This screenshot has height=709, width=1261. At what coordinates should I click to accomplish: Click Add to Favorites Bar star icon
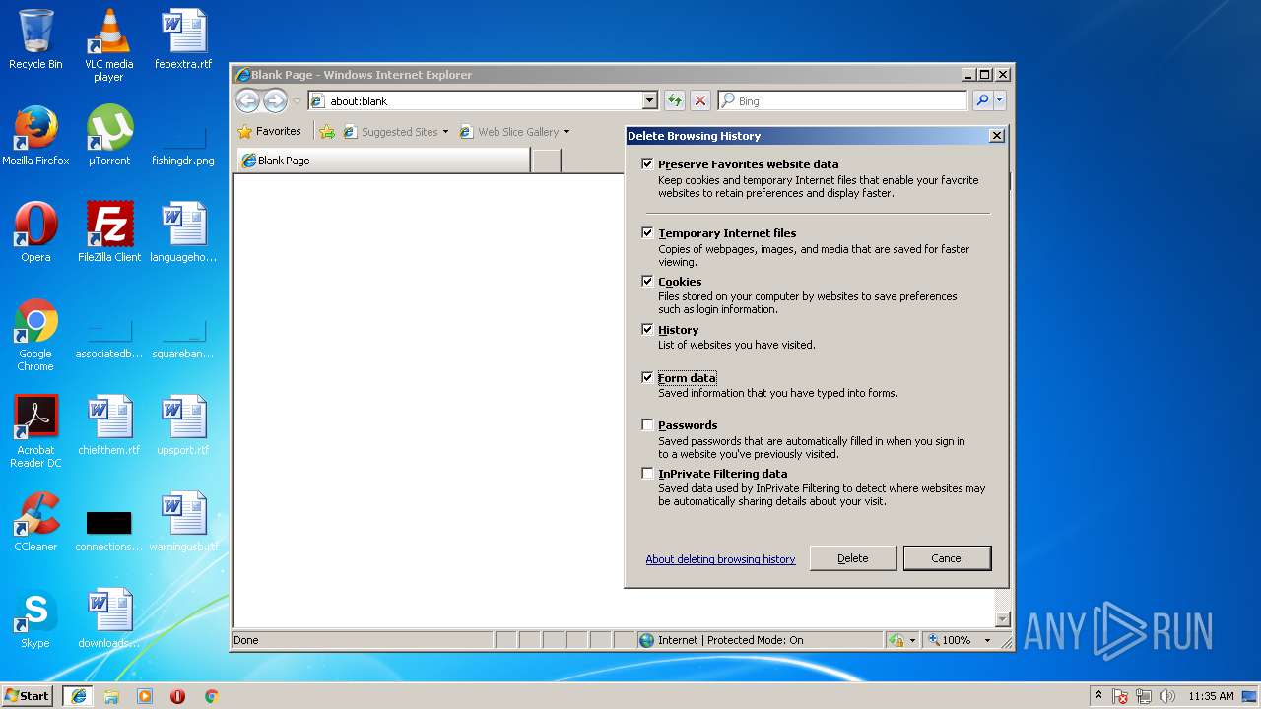(327, 132)
